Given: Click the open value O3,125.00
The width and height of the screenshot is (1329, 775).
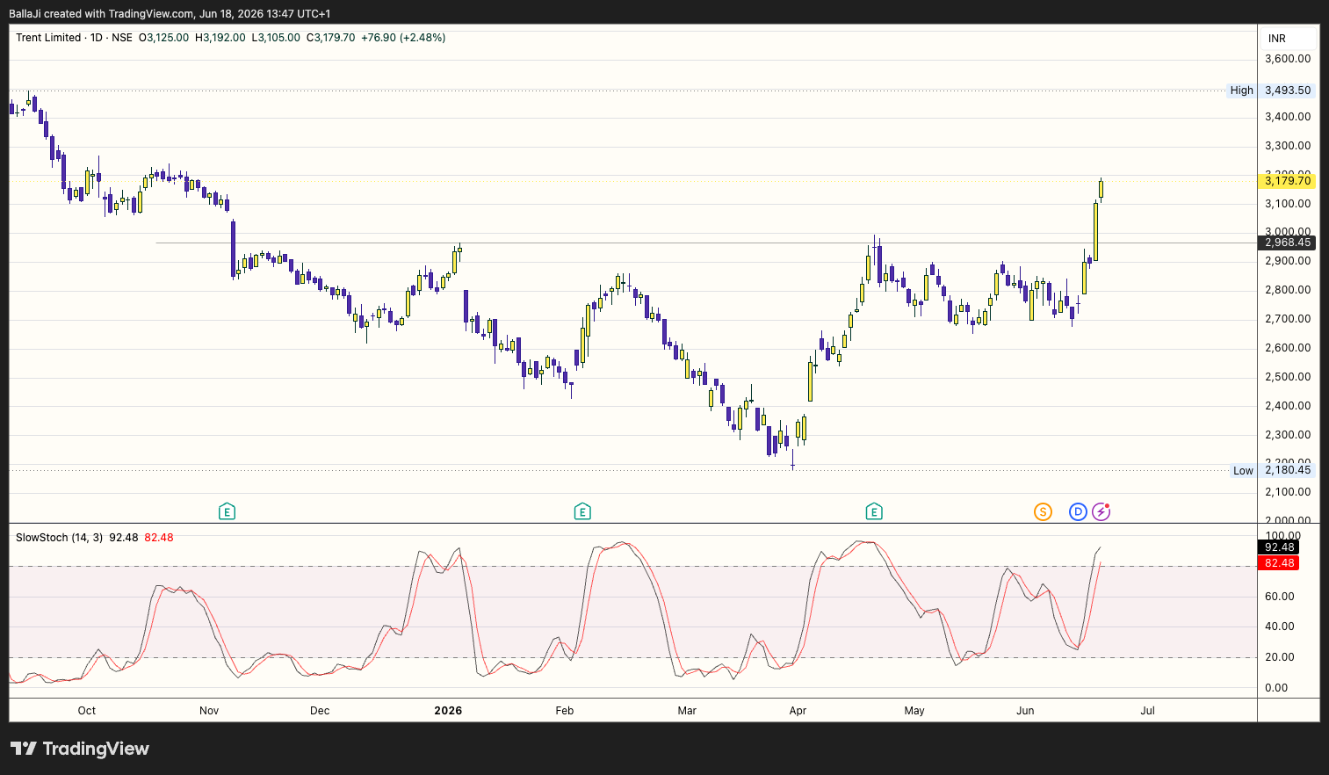Looking at the screenshot, I should tap(163, 38).
